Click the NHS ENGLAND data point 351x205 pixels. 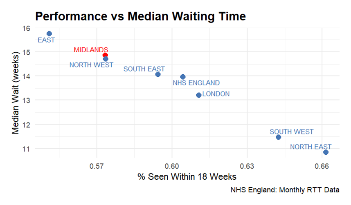(x=183, y=77)
